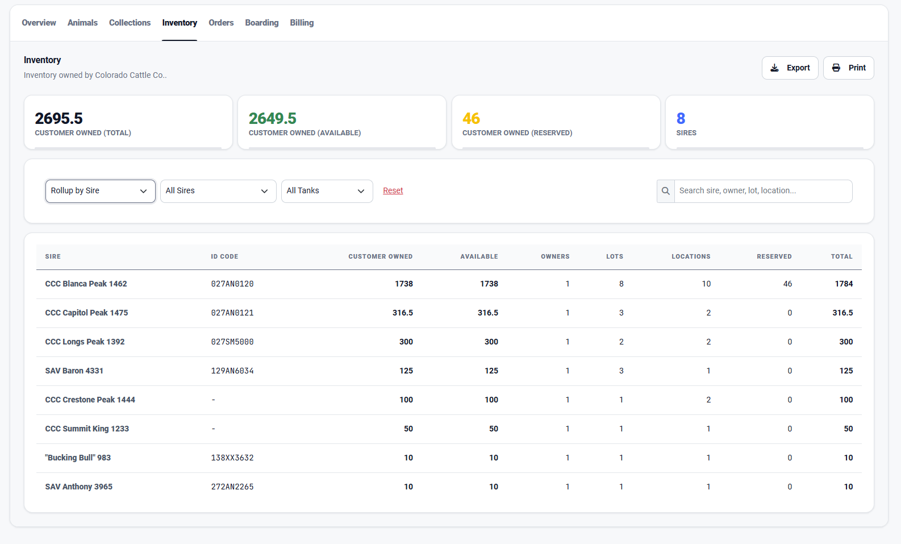The height and width of the screenshot is (544, 901).
Task: Click the locations value 10 for Blanca Peak
Action: tap(706, 284)
